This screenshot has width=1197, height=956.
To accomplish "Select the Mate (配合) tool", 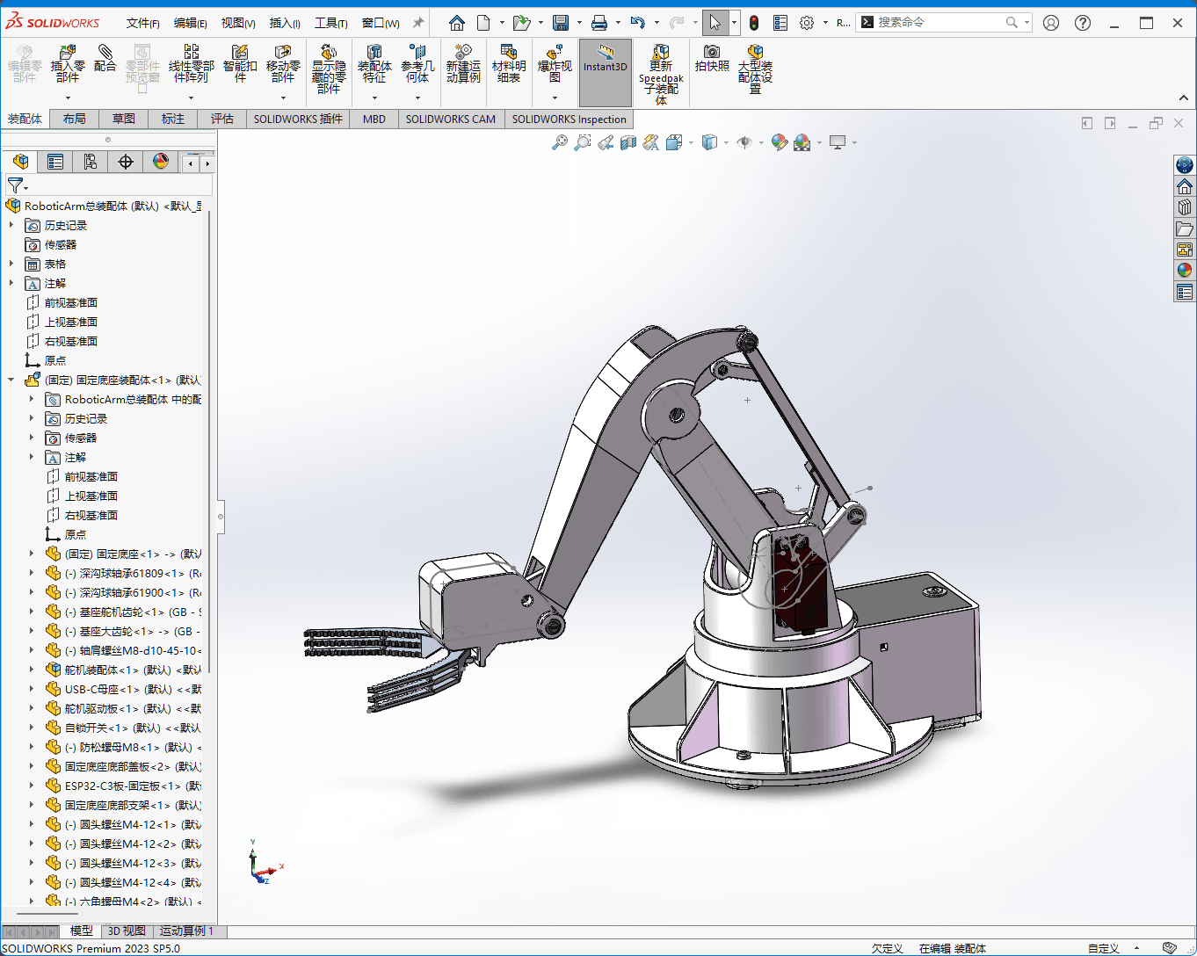I will coord(105,59).
